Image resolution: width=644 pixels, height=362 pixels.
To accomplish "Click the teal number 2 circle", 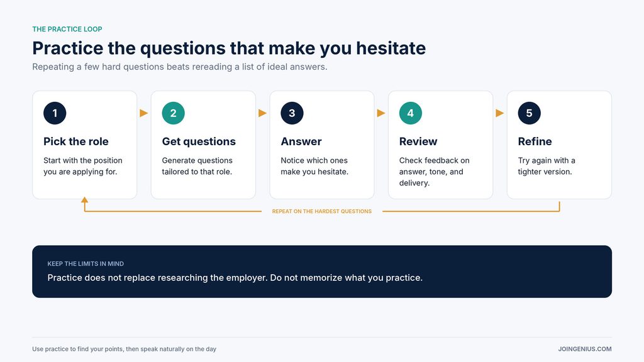I will 174,113.
